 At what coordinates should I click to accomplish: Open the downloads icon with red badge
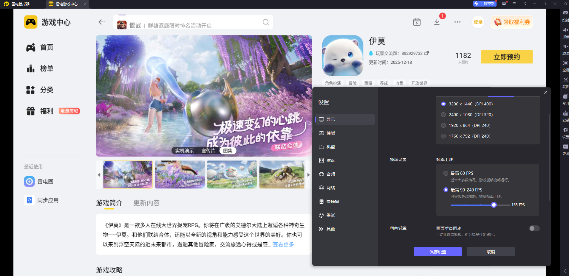coord(437,22)
